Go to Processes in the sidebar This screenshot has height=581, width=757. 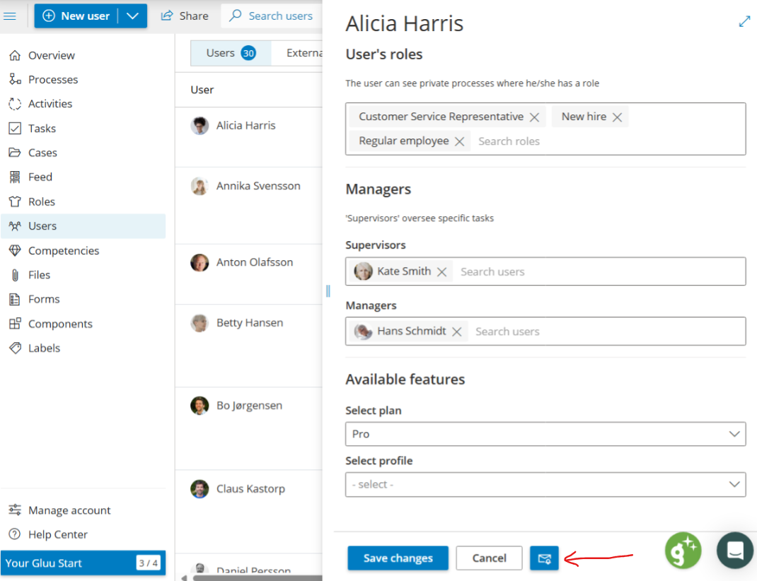[x=52, y=80]
